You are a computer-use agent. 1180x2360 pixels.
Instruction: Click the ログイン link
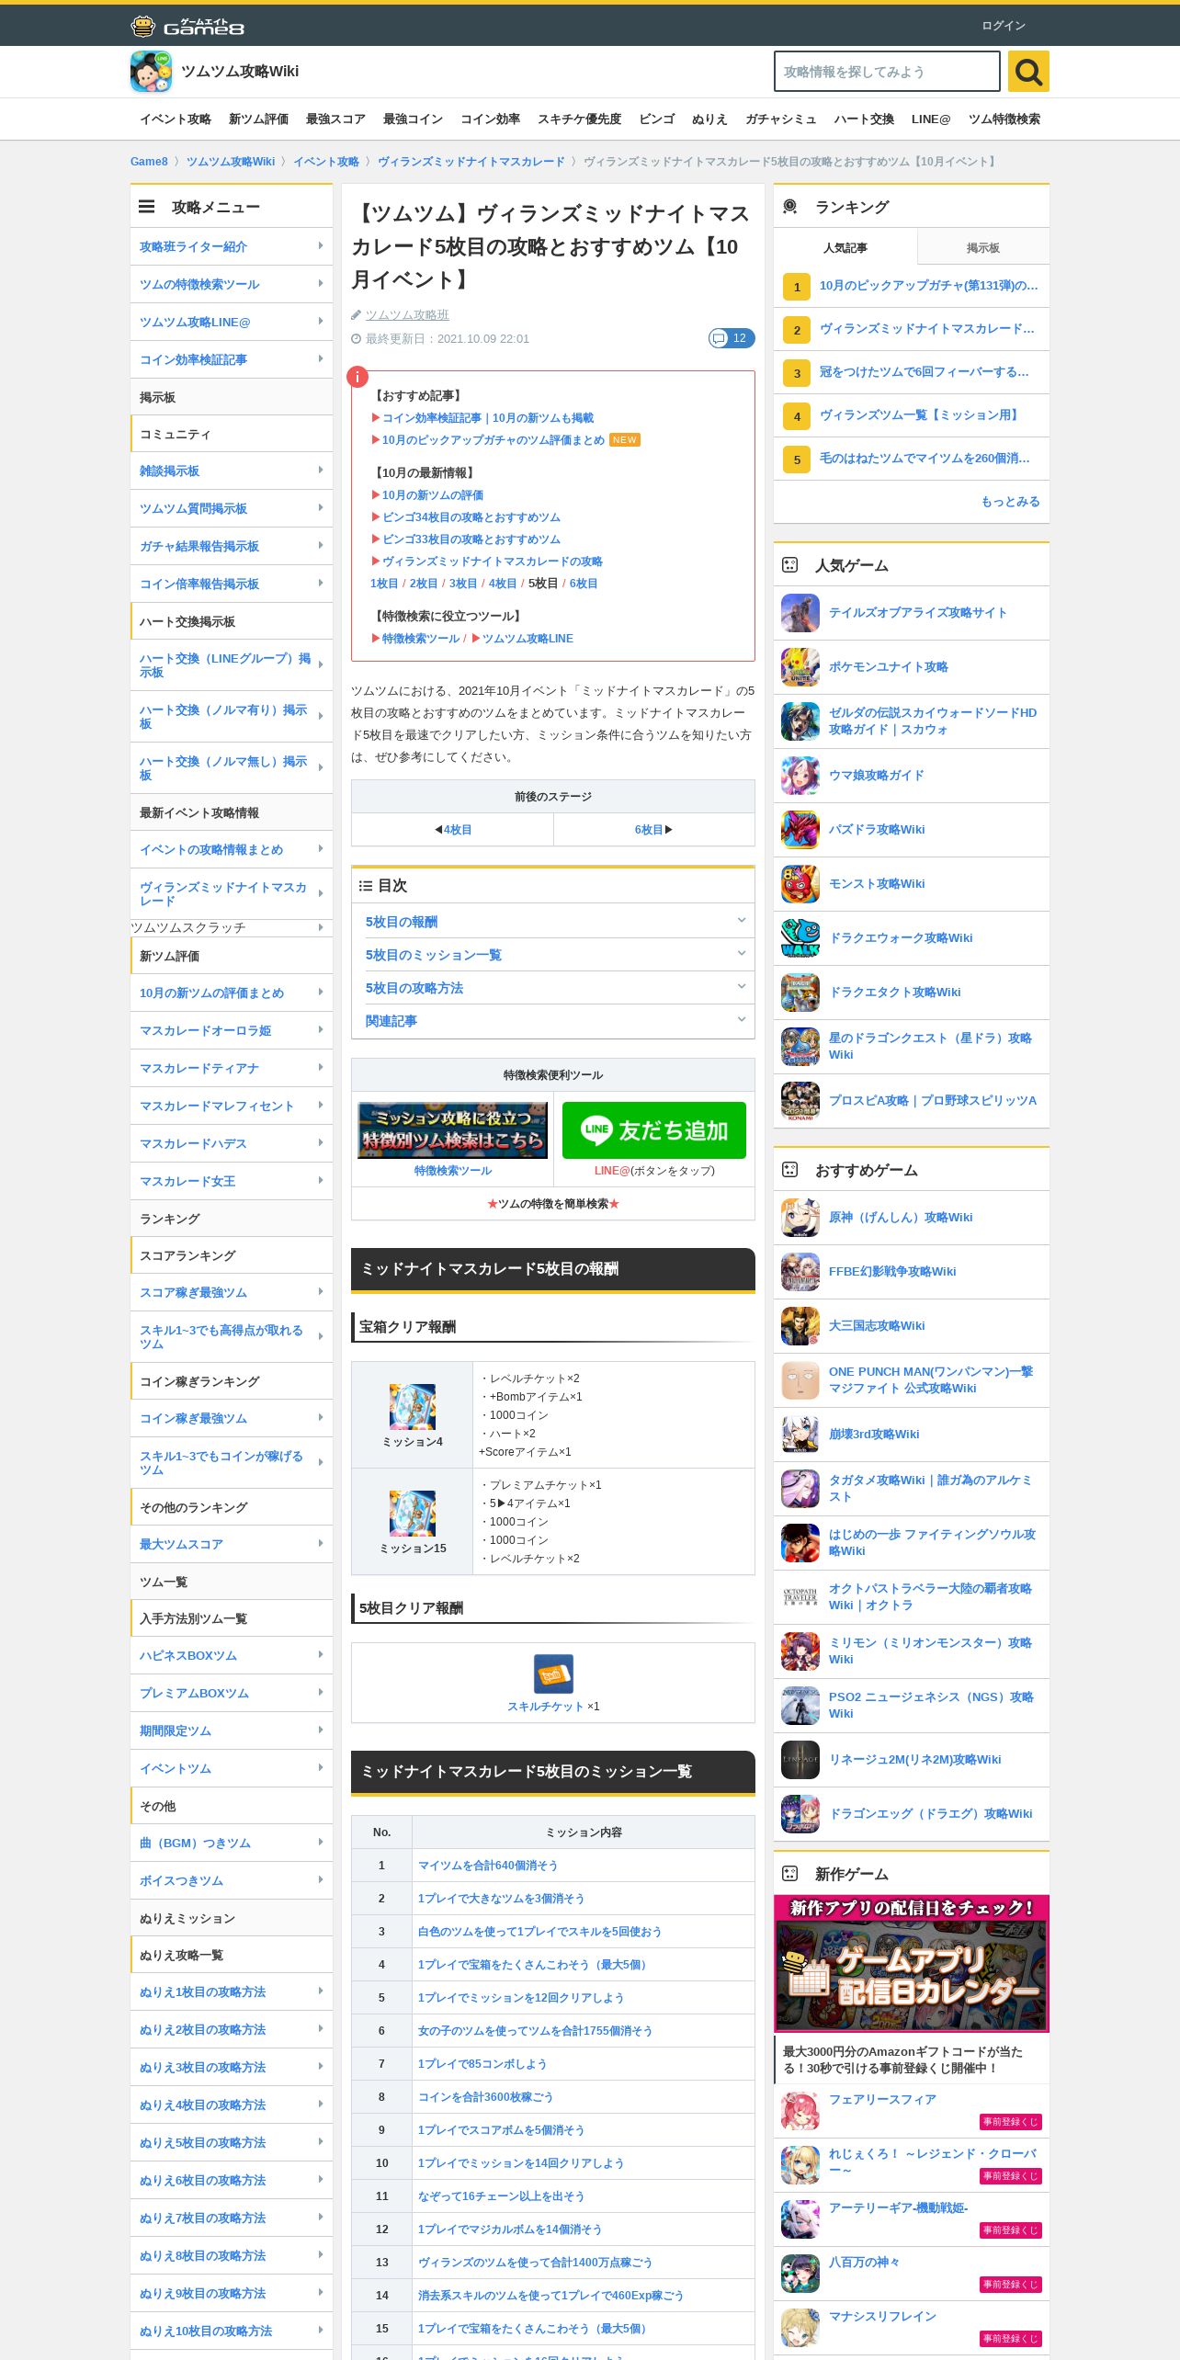1004,26
